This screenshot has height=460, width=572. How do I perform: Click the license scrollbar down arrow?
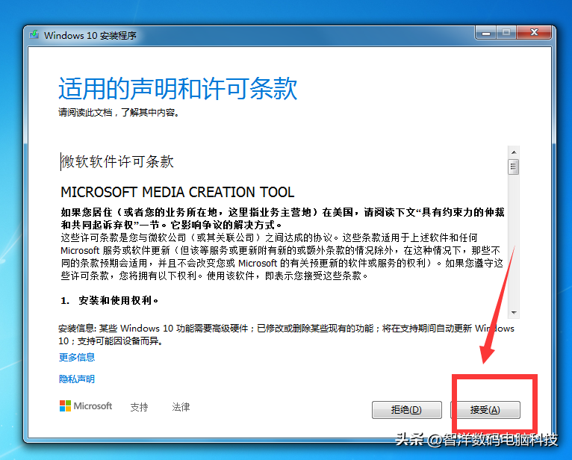514,313
